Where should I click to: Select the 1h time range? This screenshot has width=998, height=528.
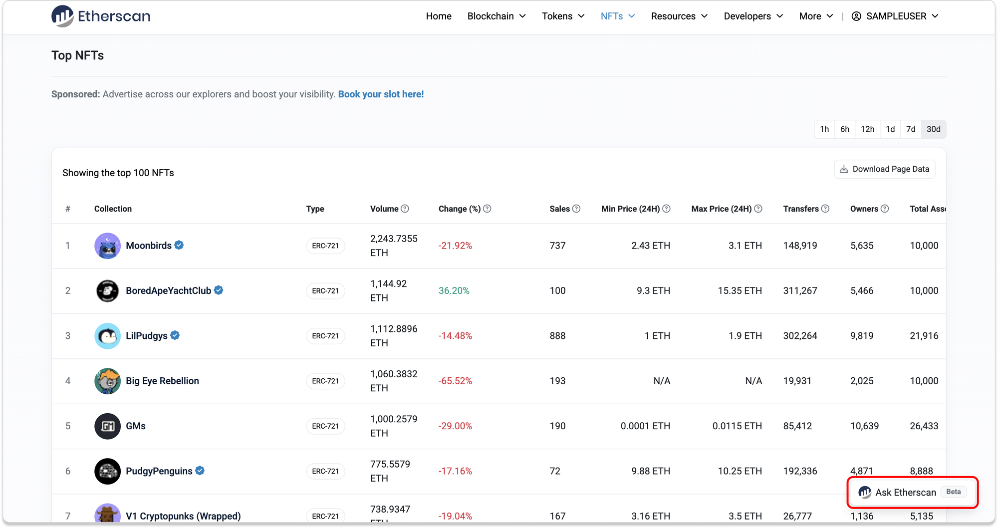(824, 129)
